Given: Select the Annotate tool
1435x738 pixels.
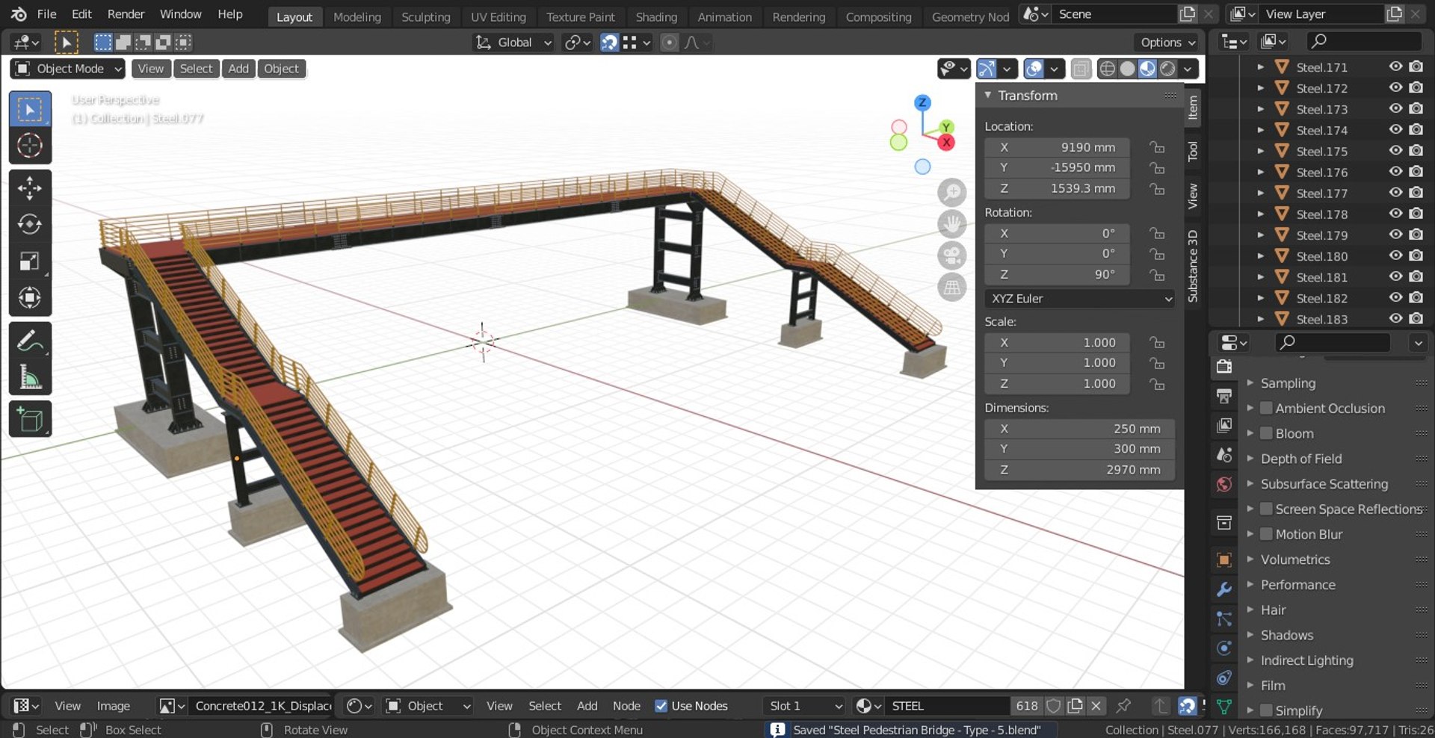Looking at the screenshot, I should tap(30, 341).
